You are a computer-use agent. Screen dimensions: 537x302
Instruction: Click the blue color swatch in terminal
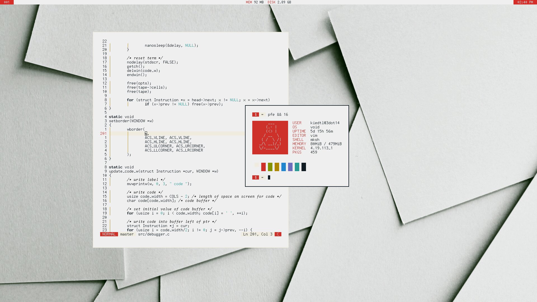284,167
